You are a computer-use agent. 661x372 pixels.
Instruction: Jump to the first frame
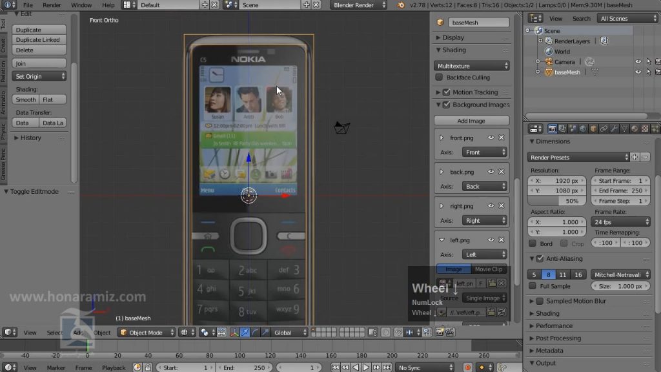(335, 367)
